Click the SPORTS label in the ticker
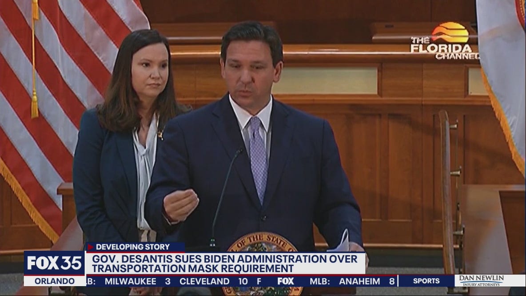526x296 pixels. tap(426, 281)
